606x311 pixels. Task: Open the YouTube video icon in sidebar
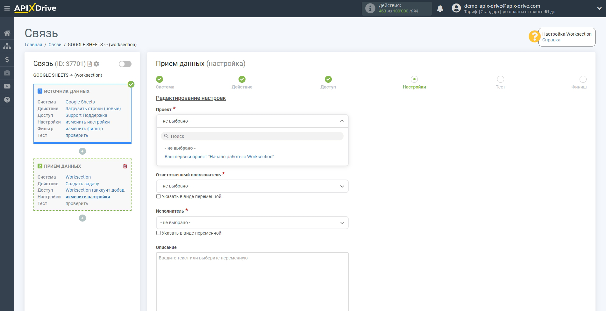click(x=7, y=86)
